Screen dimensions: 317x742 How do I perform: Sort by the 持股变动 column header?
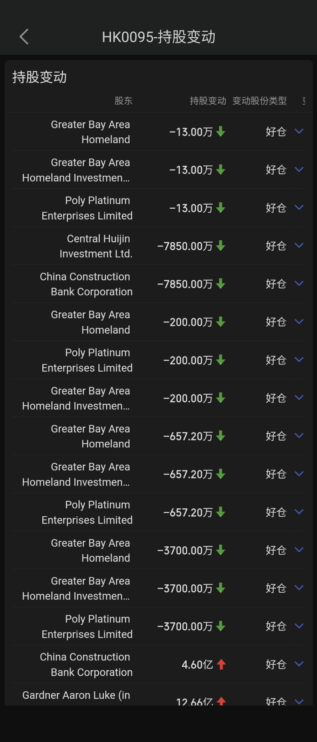(x=208, y=101)
